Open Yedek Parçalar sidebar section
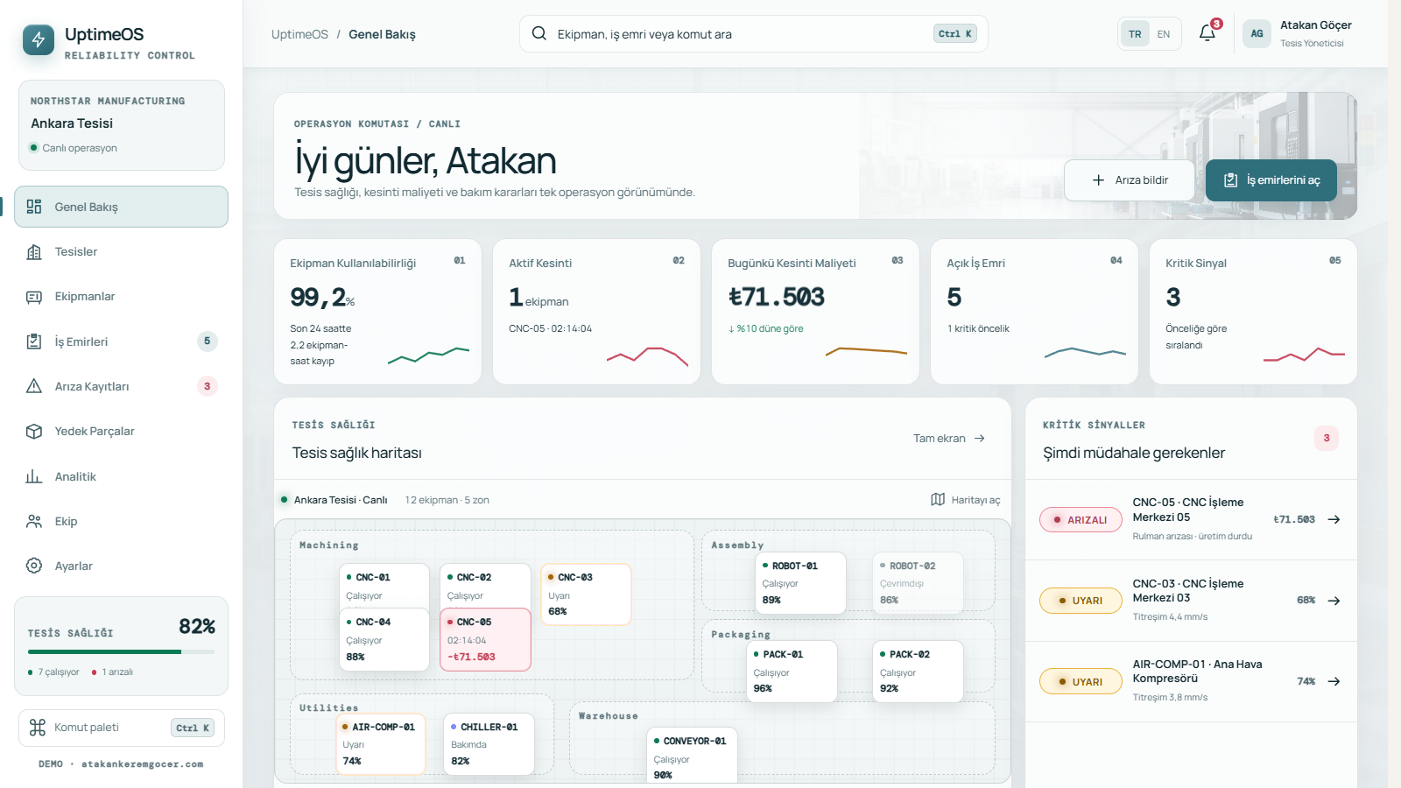 122,431
